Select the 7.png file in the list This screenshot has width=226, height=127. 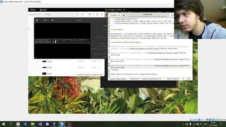(x=49, y=61)
